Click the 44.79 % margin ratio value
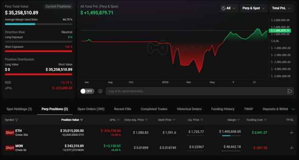Image resolution: width=299 pixels, height=160 pixels. coord(68,20)
